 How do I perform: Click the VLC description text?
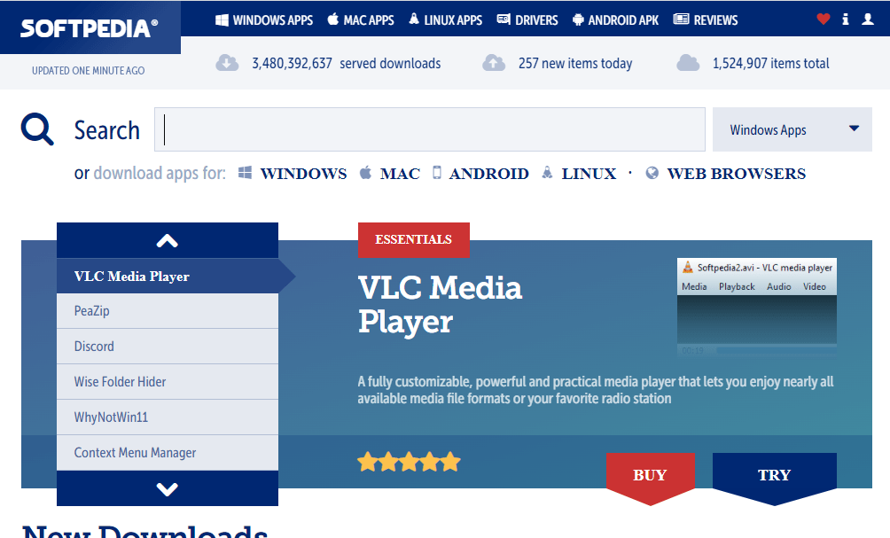(596, 390)
